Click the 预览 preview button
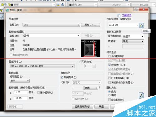156x117 pixels. (15, 106)
